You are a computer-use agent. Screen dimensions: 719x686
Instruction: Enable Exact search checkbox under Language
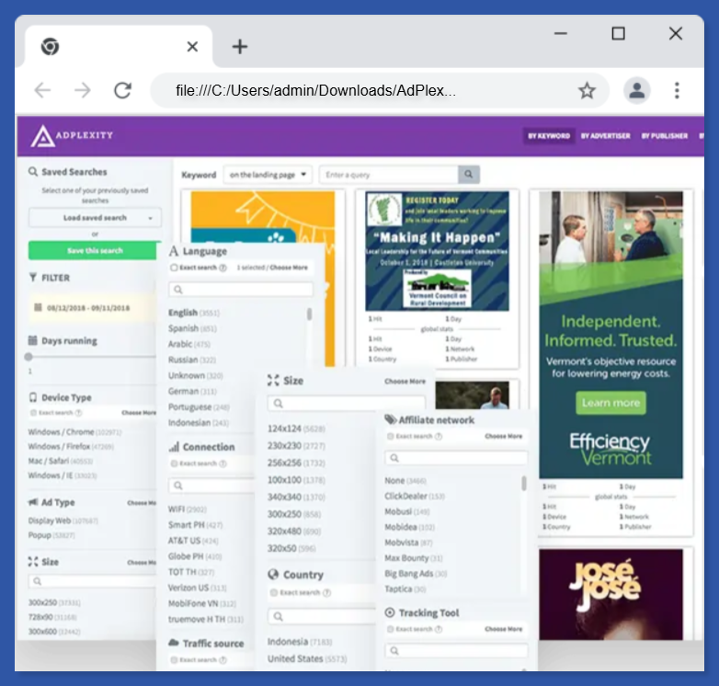coord(175,268)
